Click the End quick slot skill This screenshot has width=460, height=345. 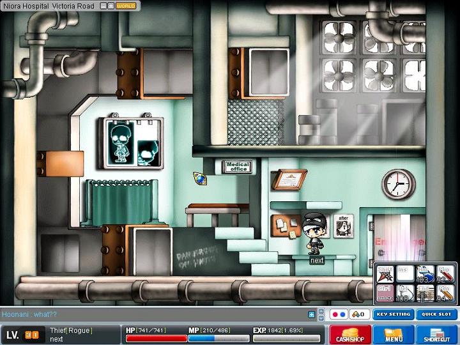tap(424, 293)
